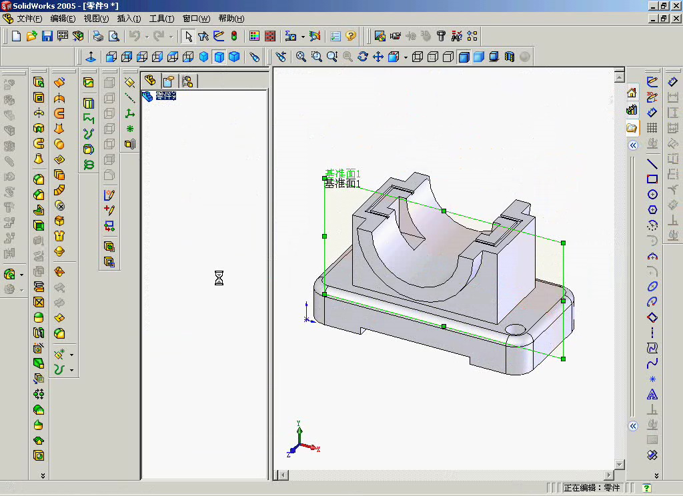Image resolution: width=683 pixels, height=496 pixels.
Task: Open the 文件(F) menu
Action: click(29, 18)
